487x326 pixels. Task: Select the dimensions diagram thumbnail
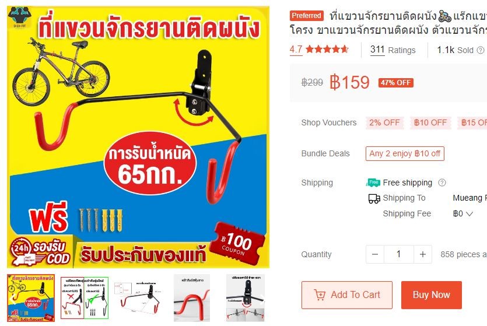click(138, 298)
